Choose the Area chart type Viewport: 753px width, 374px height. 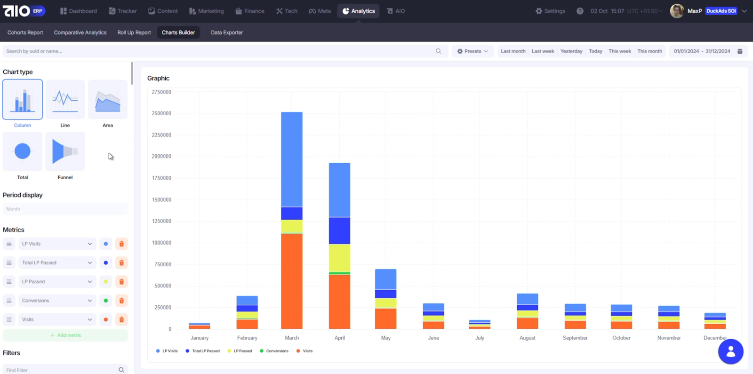pyautogui.click(x=108, y=100)
